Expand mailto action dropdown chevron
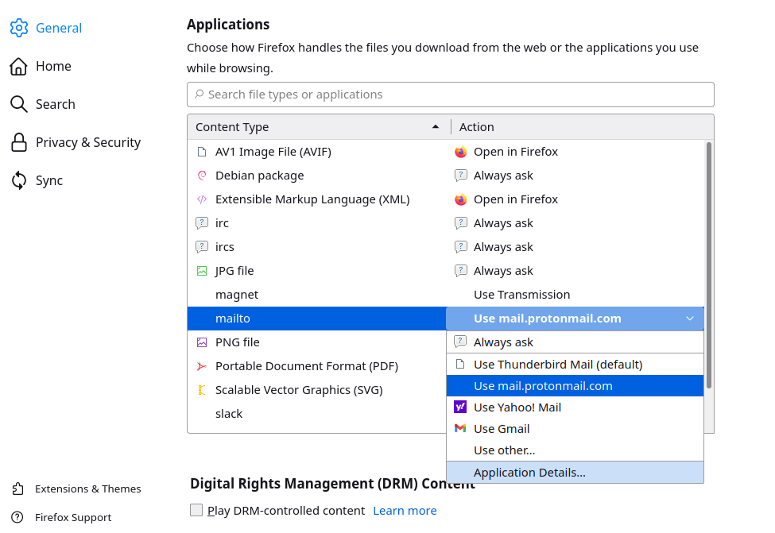The width and height of the screenshot is (775, 533). (690, 319)
